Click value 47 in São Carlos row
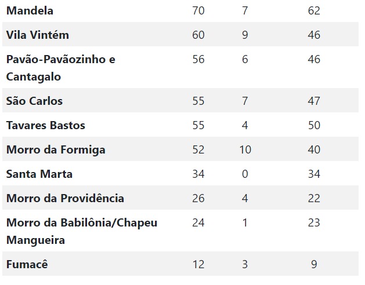 pyautogui.click(x=314, y=101)
